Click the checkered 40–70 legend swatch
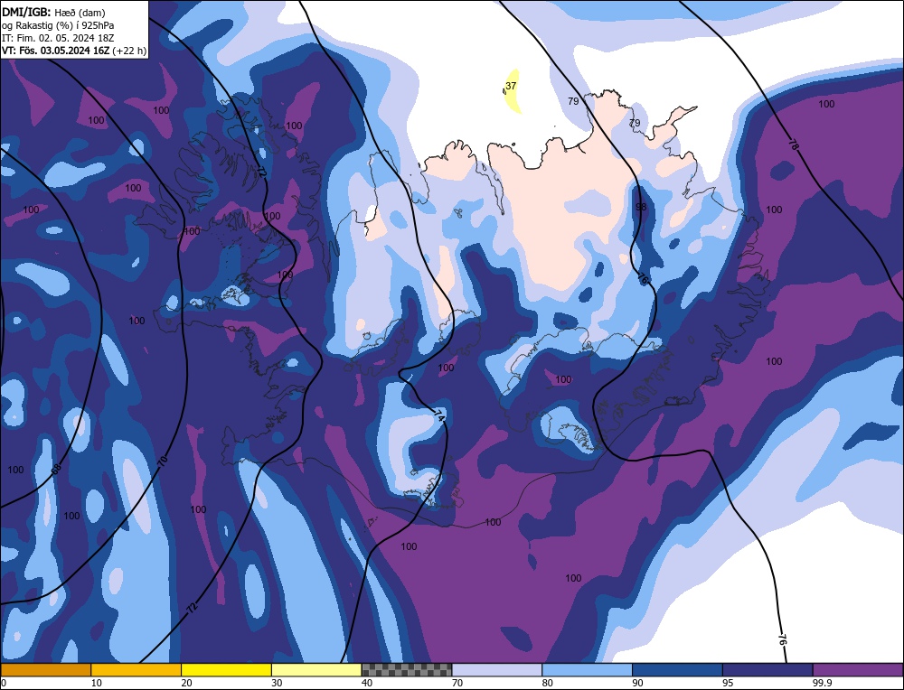The height and width of the screenshot is (690, 904). 407,670
